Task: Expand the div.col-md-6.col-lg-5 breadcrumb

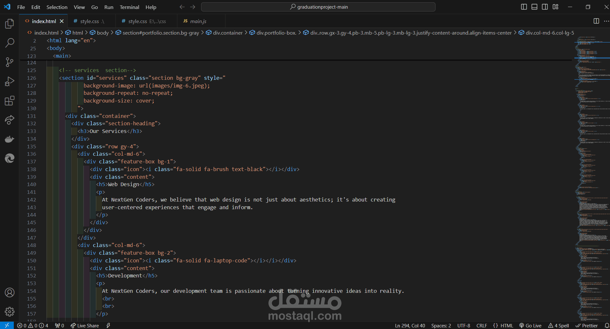Action: [x=546, y=33]
